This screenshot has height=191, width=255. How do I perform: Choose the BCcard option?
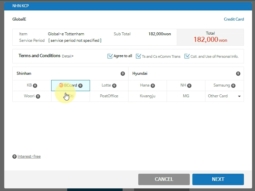[x=70, y=86]
